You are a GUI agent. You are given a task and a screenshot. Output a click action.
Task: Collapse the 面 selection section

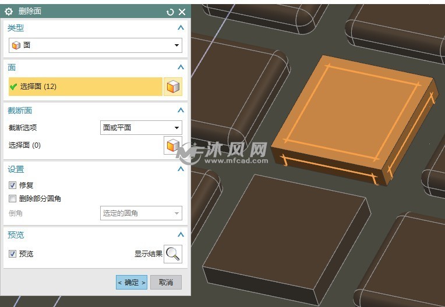click(x=181, y=67)
